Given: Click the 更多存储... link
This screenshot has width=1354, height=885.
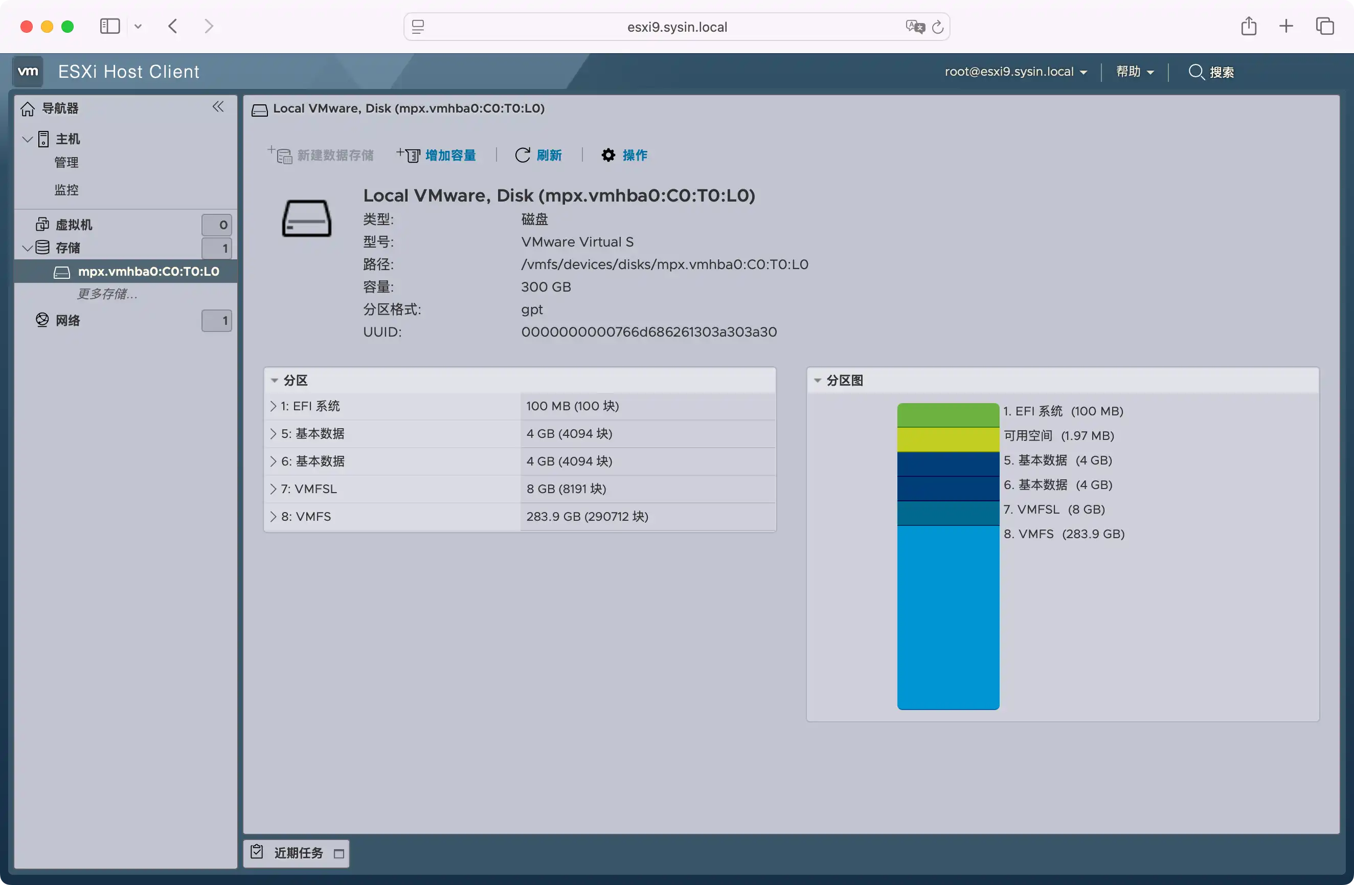Looking at the screenshot, I should click(x=106, y=294).
